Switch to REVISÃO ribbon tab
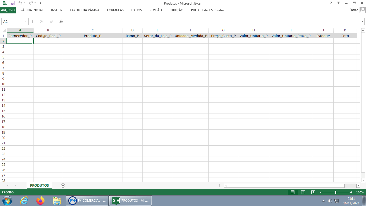Image resolution: width=366 pixels, height=206 pixels. (x=156, y=10)
